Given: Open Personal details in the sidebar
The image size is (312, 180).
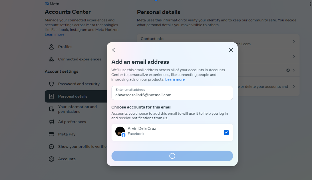Looking at the screenshot, I should 73,97.
